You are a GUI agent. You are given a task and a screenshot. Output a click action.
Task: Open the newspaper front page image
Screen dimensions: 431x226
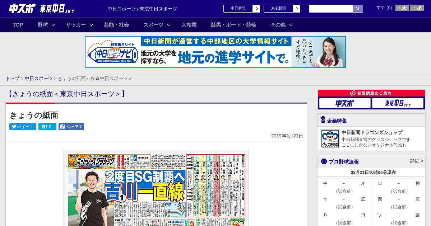(x=156, y=188)
